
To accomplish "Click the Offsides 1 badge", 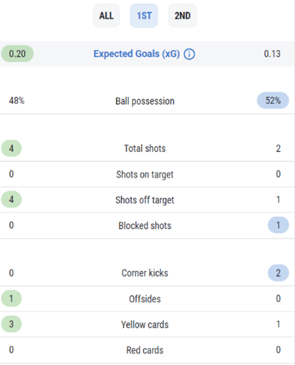I will (x=11, y=298).
